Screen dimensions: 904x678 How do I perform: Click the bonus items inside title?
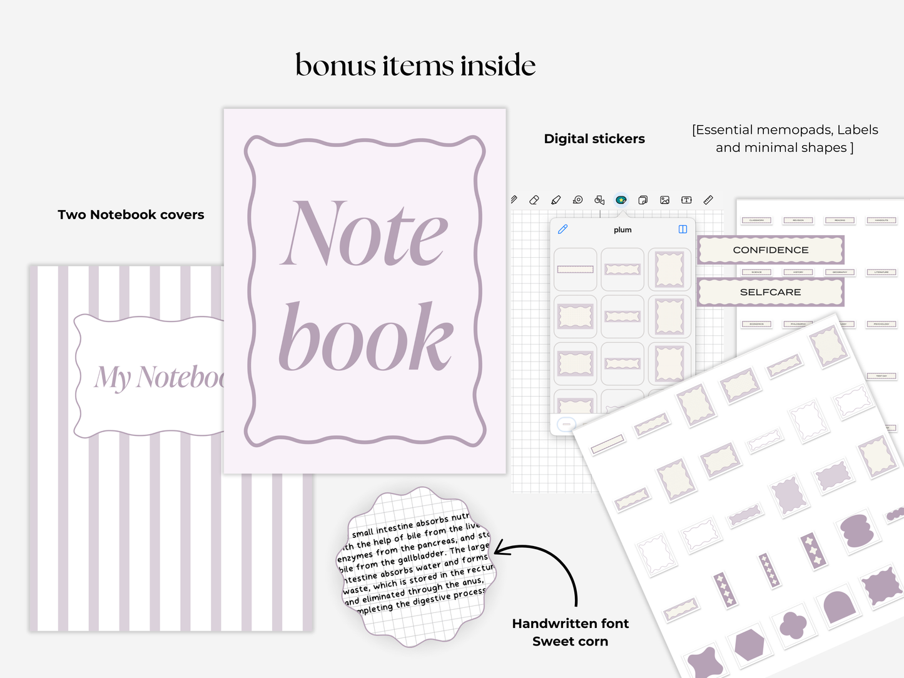click(x=415, y=65)
